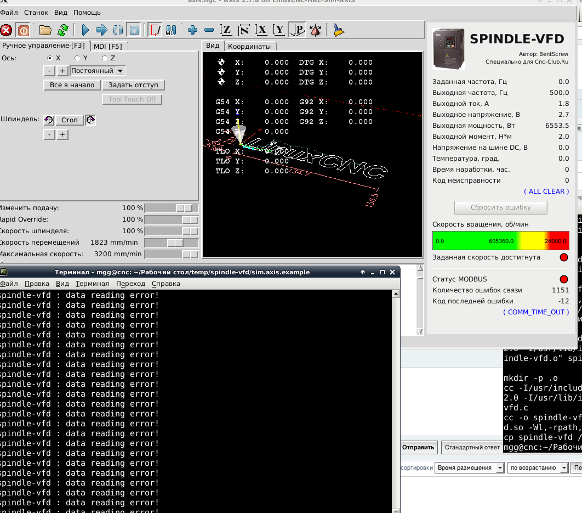
Task: Open the Станок menu
Action: (36, 12)
